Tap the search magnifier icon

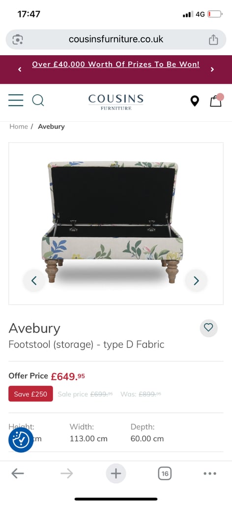click(x=38, y=100)
